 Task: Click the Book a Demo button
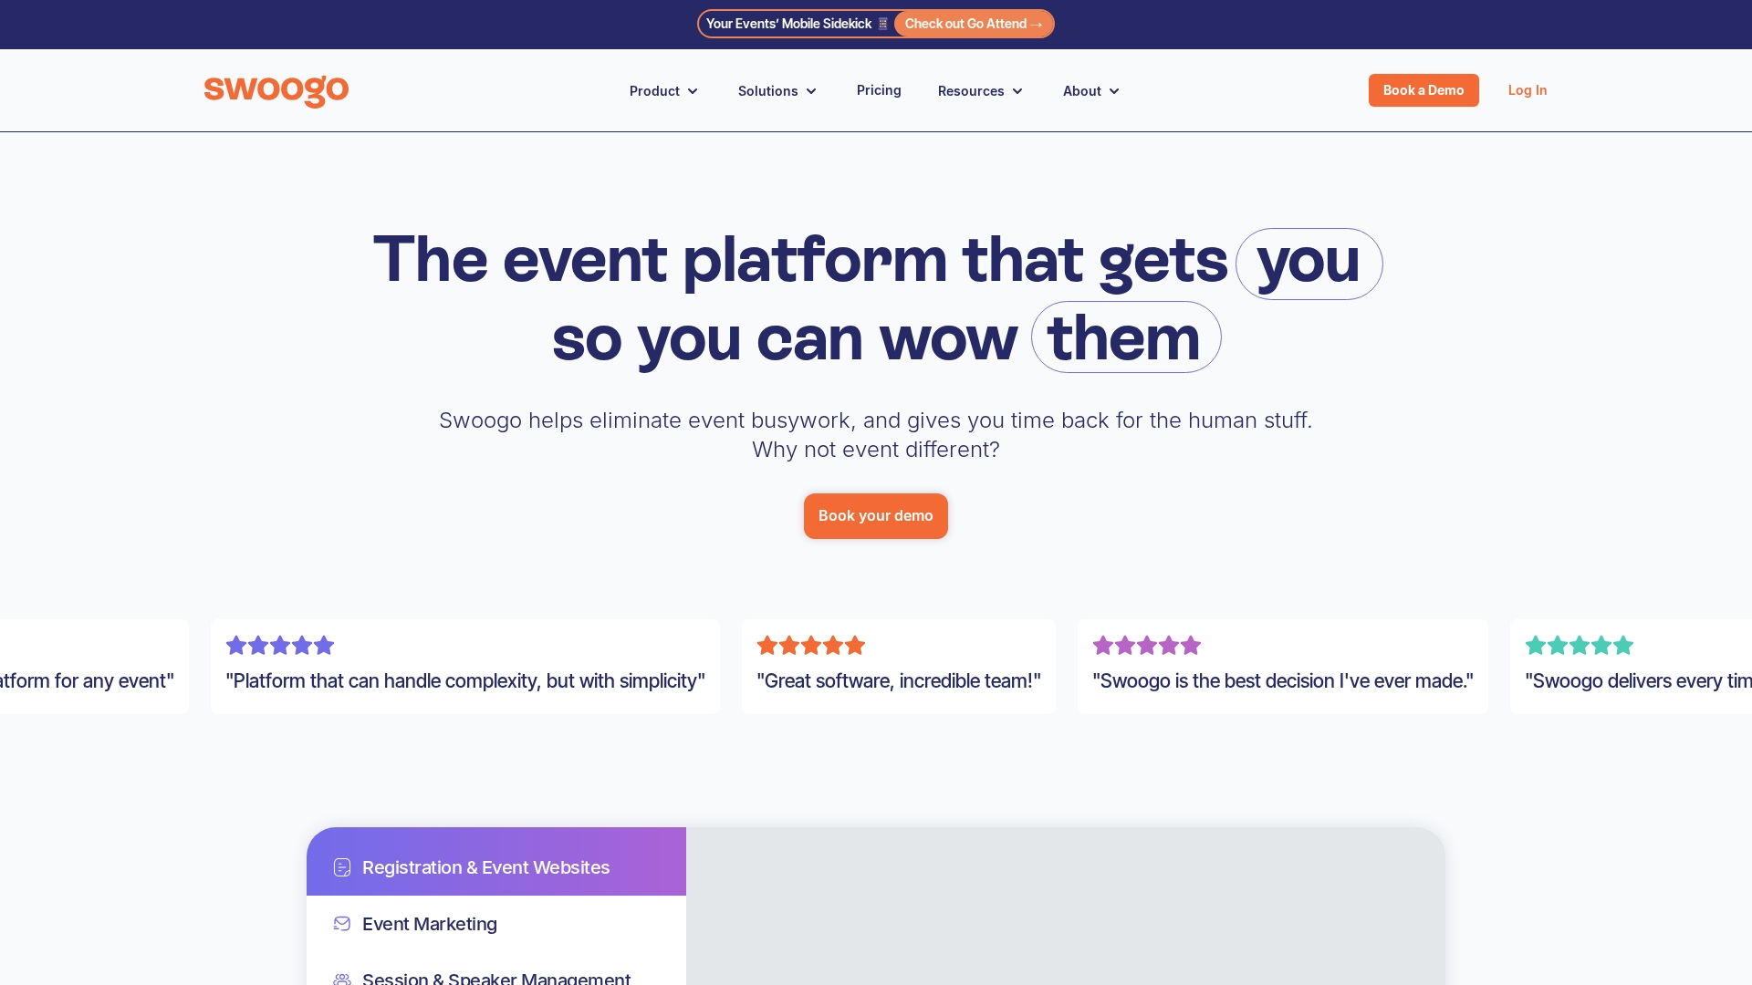(1423, 90)
